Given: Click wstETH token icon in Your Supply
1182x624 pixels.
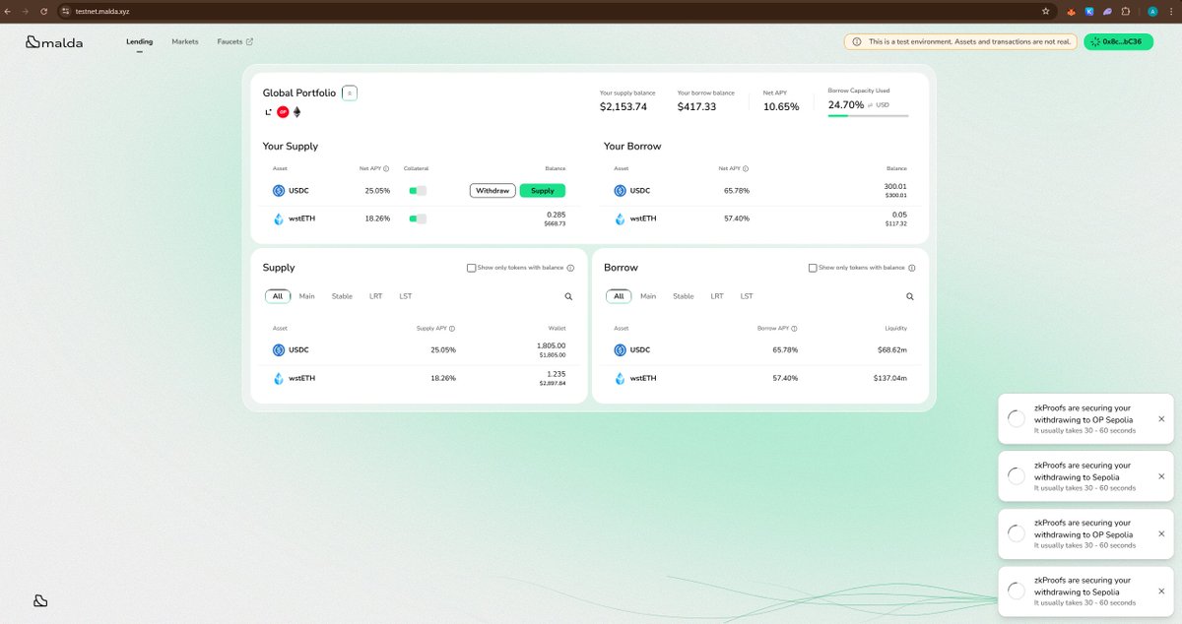Looking at the screenshot, I should point(279,218).
